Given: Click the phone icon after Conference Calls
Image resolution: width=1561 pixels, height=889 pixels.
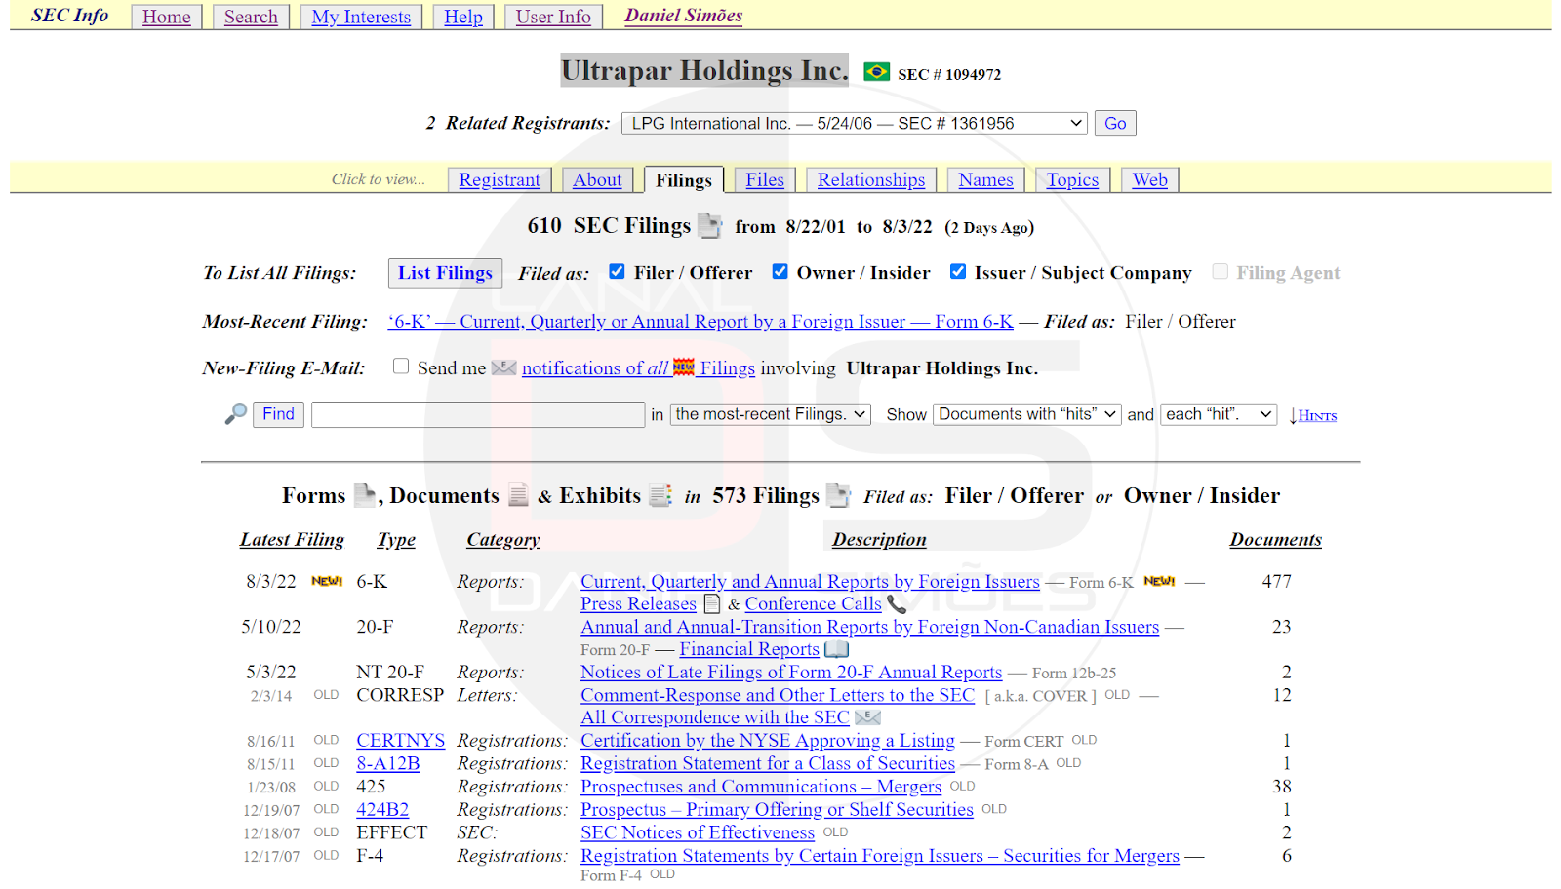Looking at the screenshot, I should [896, 603].
